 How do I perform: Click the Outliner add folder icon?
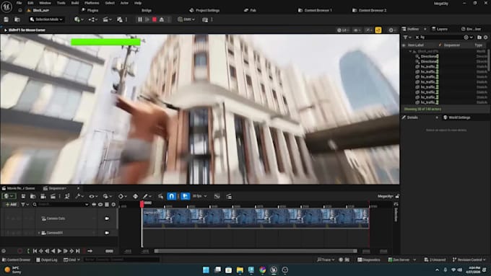coord(479,37)
